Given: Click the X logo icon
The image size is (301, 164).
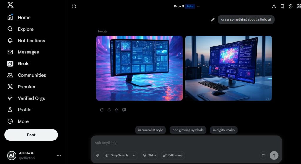Looking at the screenshot, I should [x=10, y=5].
